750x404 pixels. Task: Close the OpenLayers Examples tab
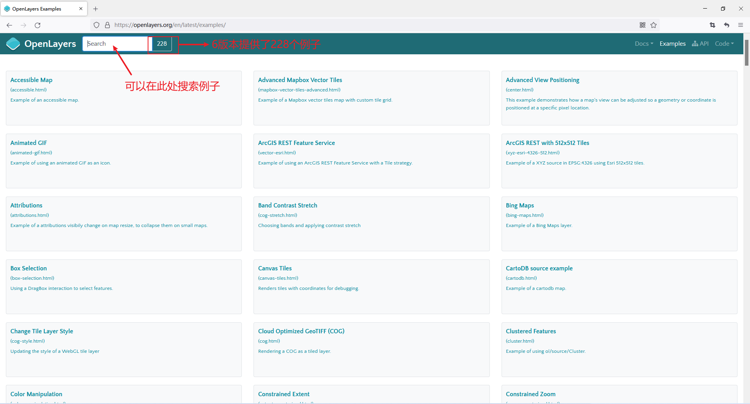(81, 9)
